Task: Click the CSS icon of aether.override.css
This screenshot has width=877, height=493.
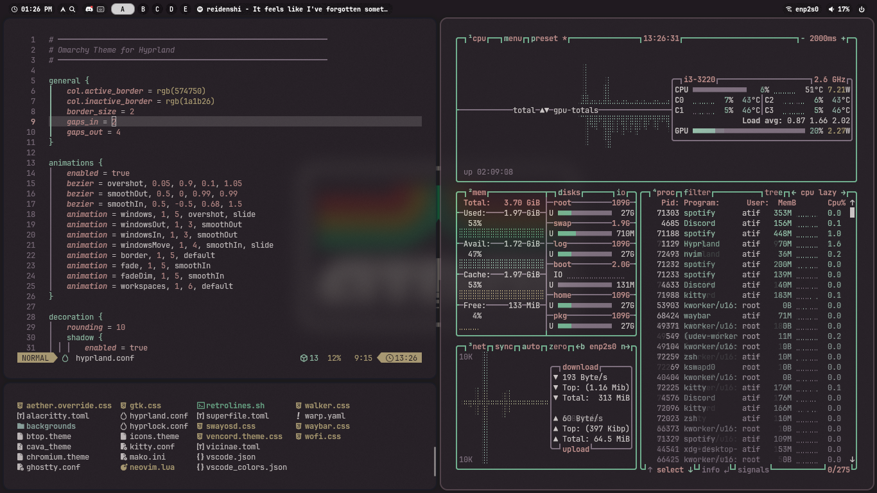Action: click(21, 406)
